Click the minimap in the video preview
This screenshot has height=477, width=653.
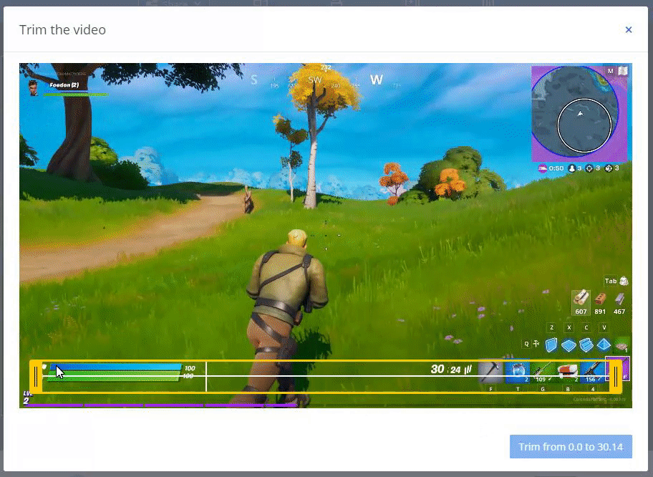point(579,113)
